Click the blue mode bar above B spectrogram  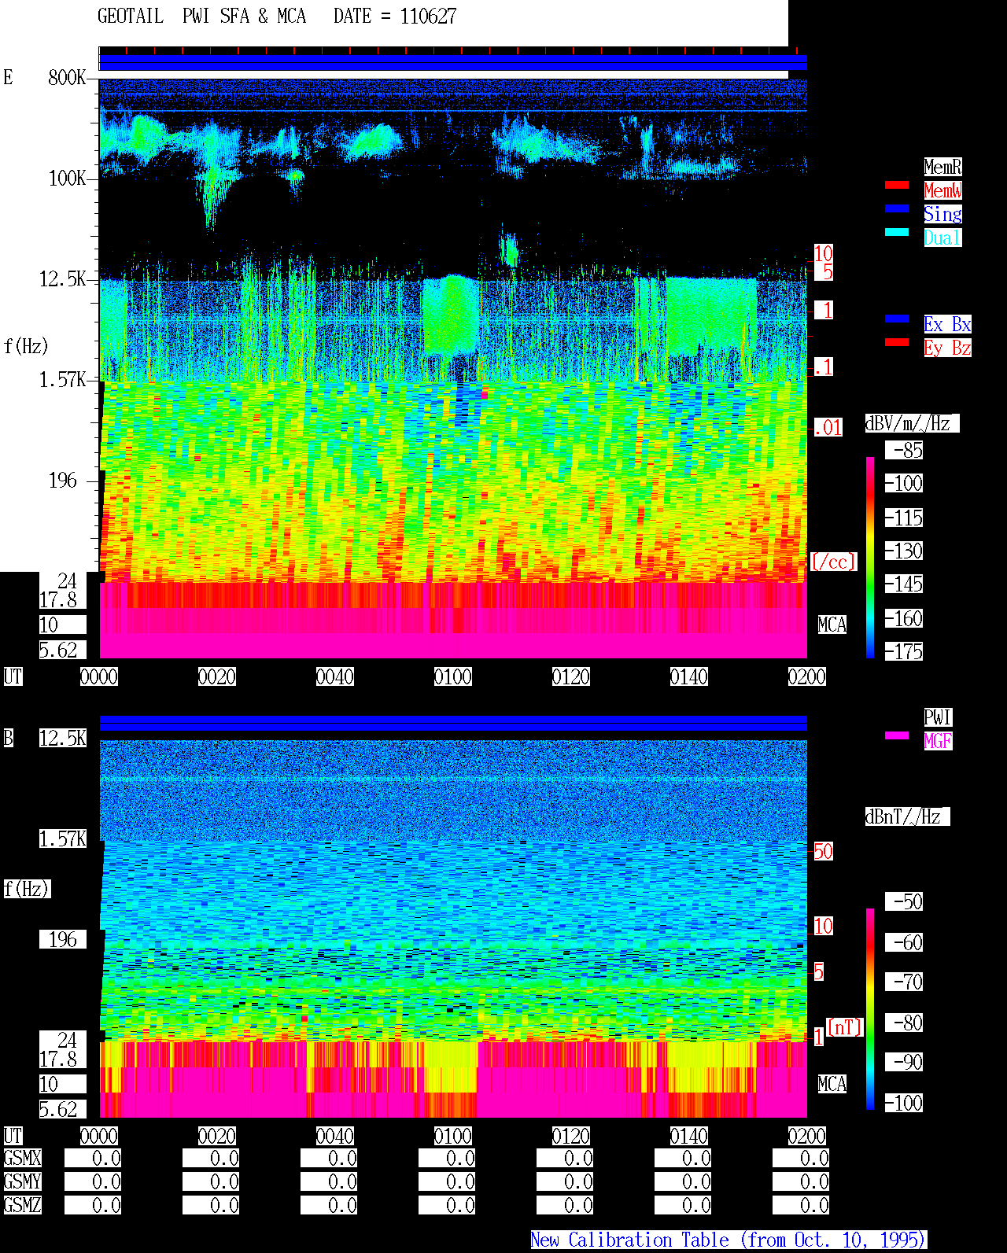coord(453,723)
